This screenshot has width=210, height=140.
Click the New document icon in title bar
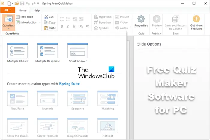click(9, 4)
